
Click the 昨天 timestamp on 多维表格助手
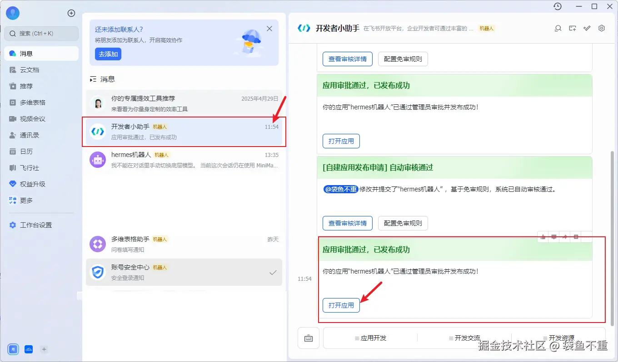tap(273, 239)
